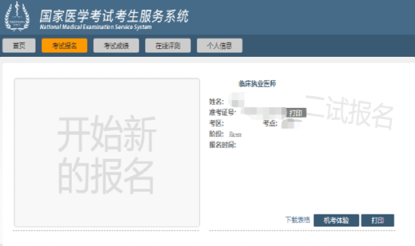415x246 pixels.
Task: Click the 姓名 label
Action: pyautogui.click(x=216, y=101)
